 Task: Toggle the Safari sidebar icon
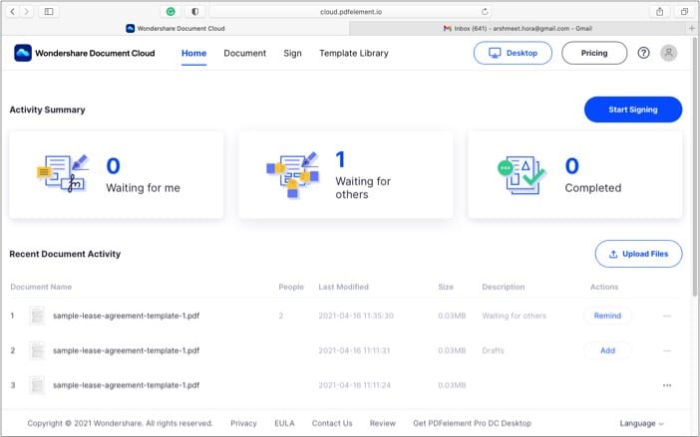point(49,12)
